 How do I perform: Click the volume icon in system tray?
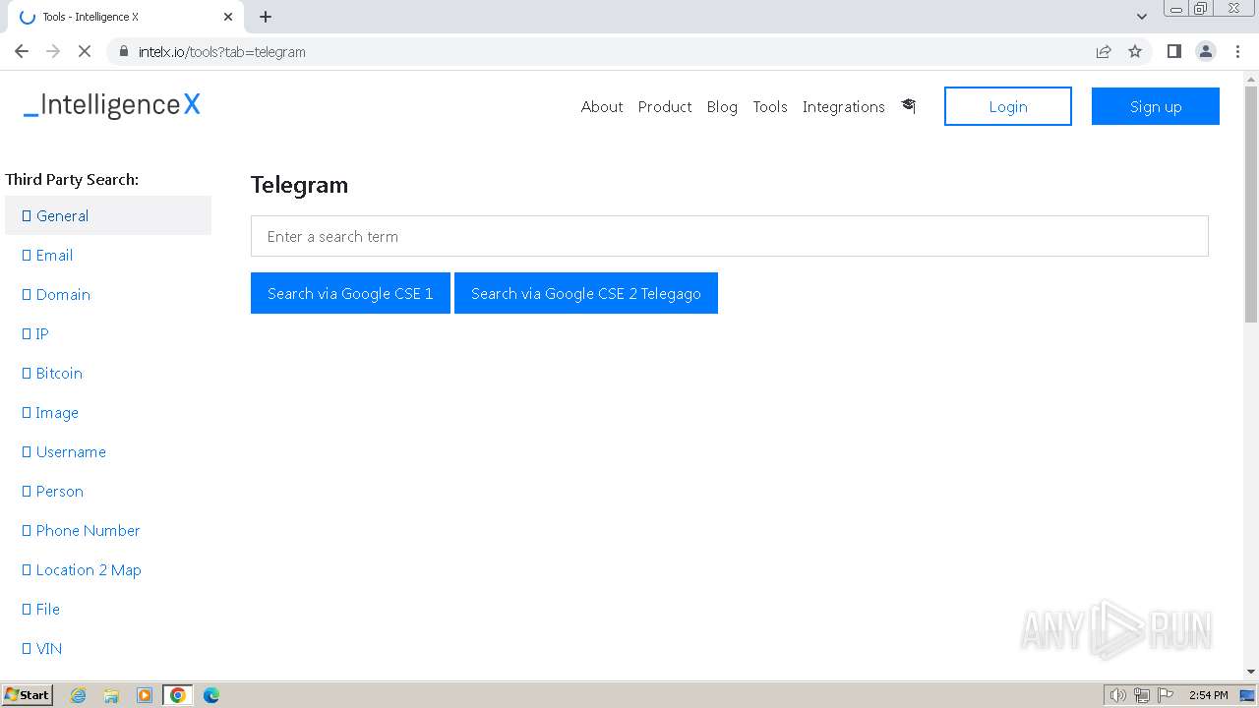tap(1117, 695)
